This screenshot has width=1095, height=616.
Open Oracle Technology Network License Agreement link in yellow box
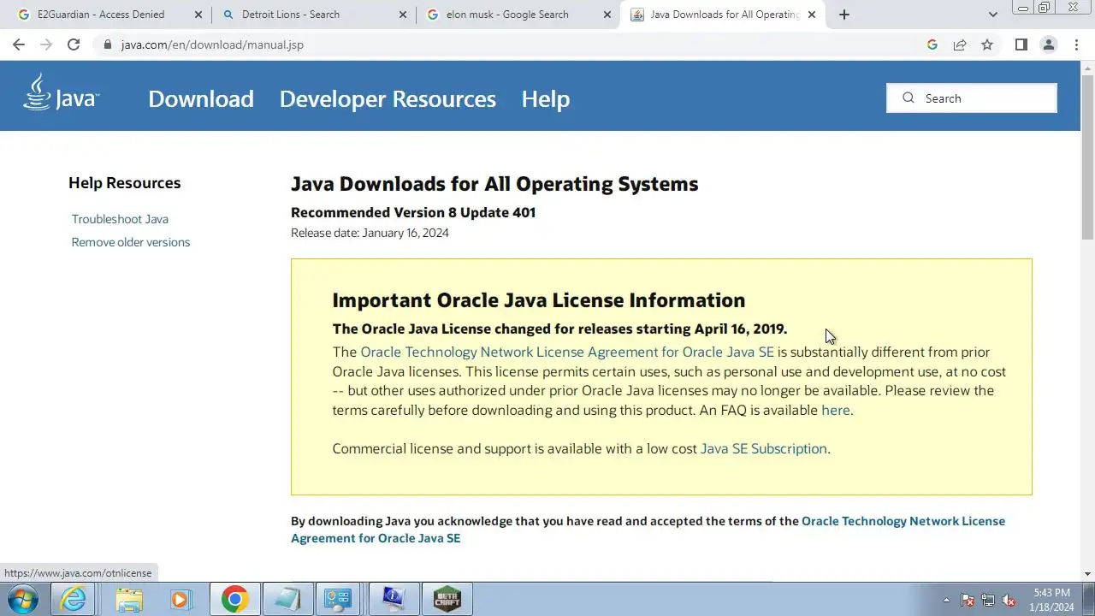click(x=567, y=352)
